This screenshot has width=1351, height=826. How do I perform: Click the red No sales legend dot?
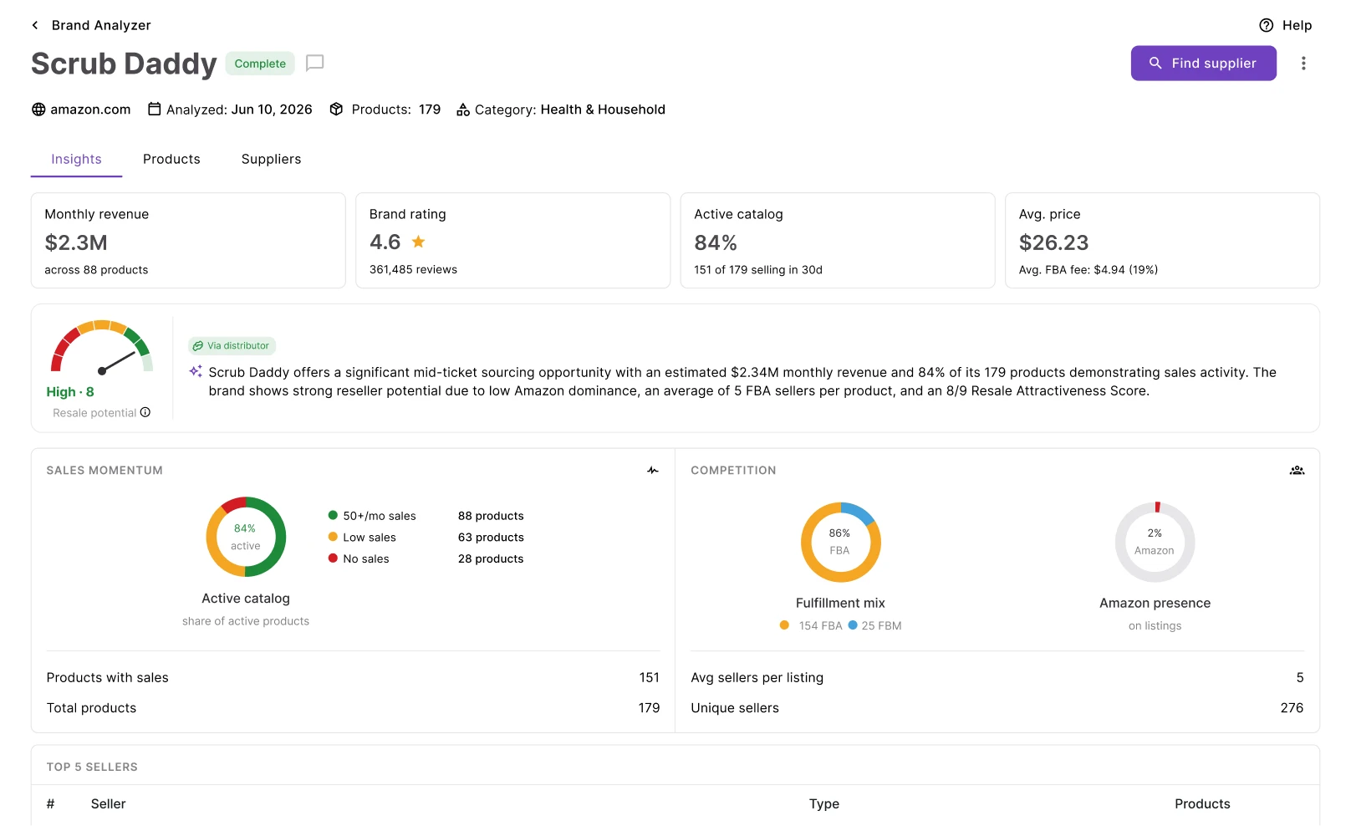333,558
